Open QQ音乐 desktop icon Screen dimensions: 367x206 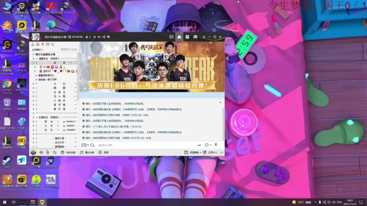tap(36, 181)
